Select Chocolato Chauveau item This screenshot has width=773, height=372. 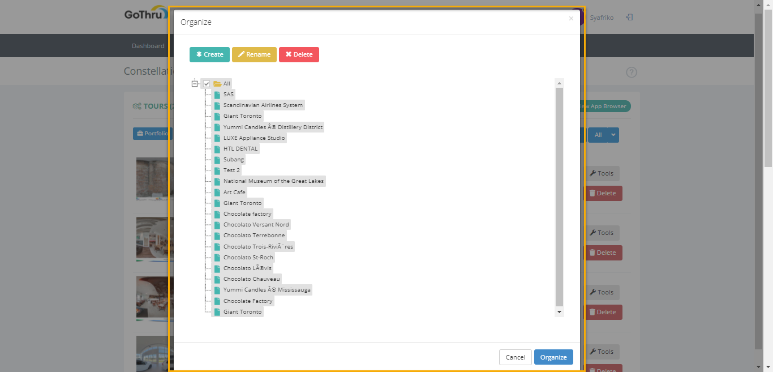251,279
